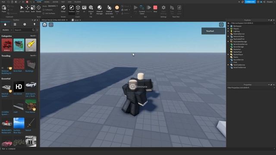The width and height of the screenshot is (276, 155).
Task: Select the Light category thumbnail
Action: (31, 45)
